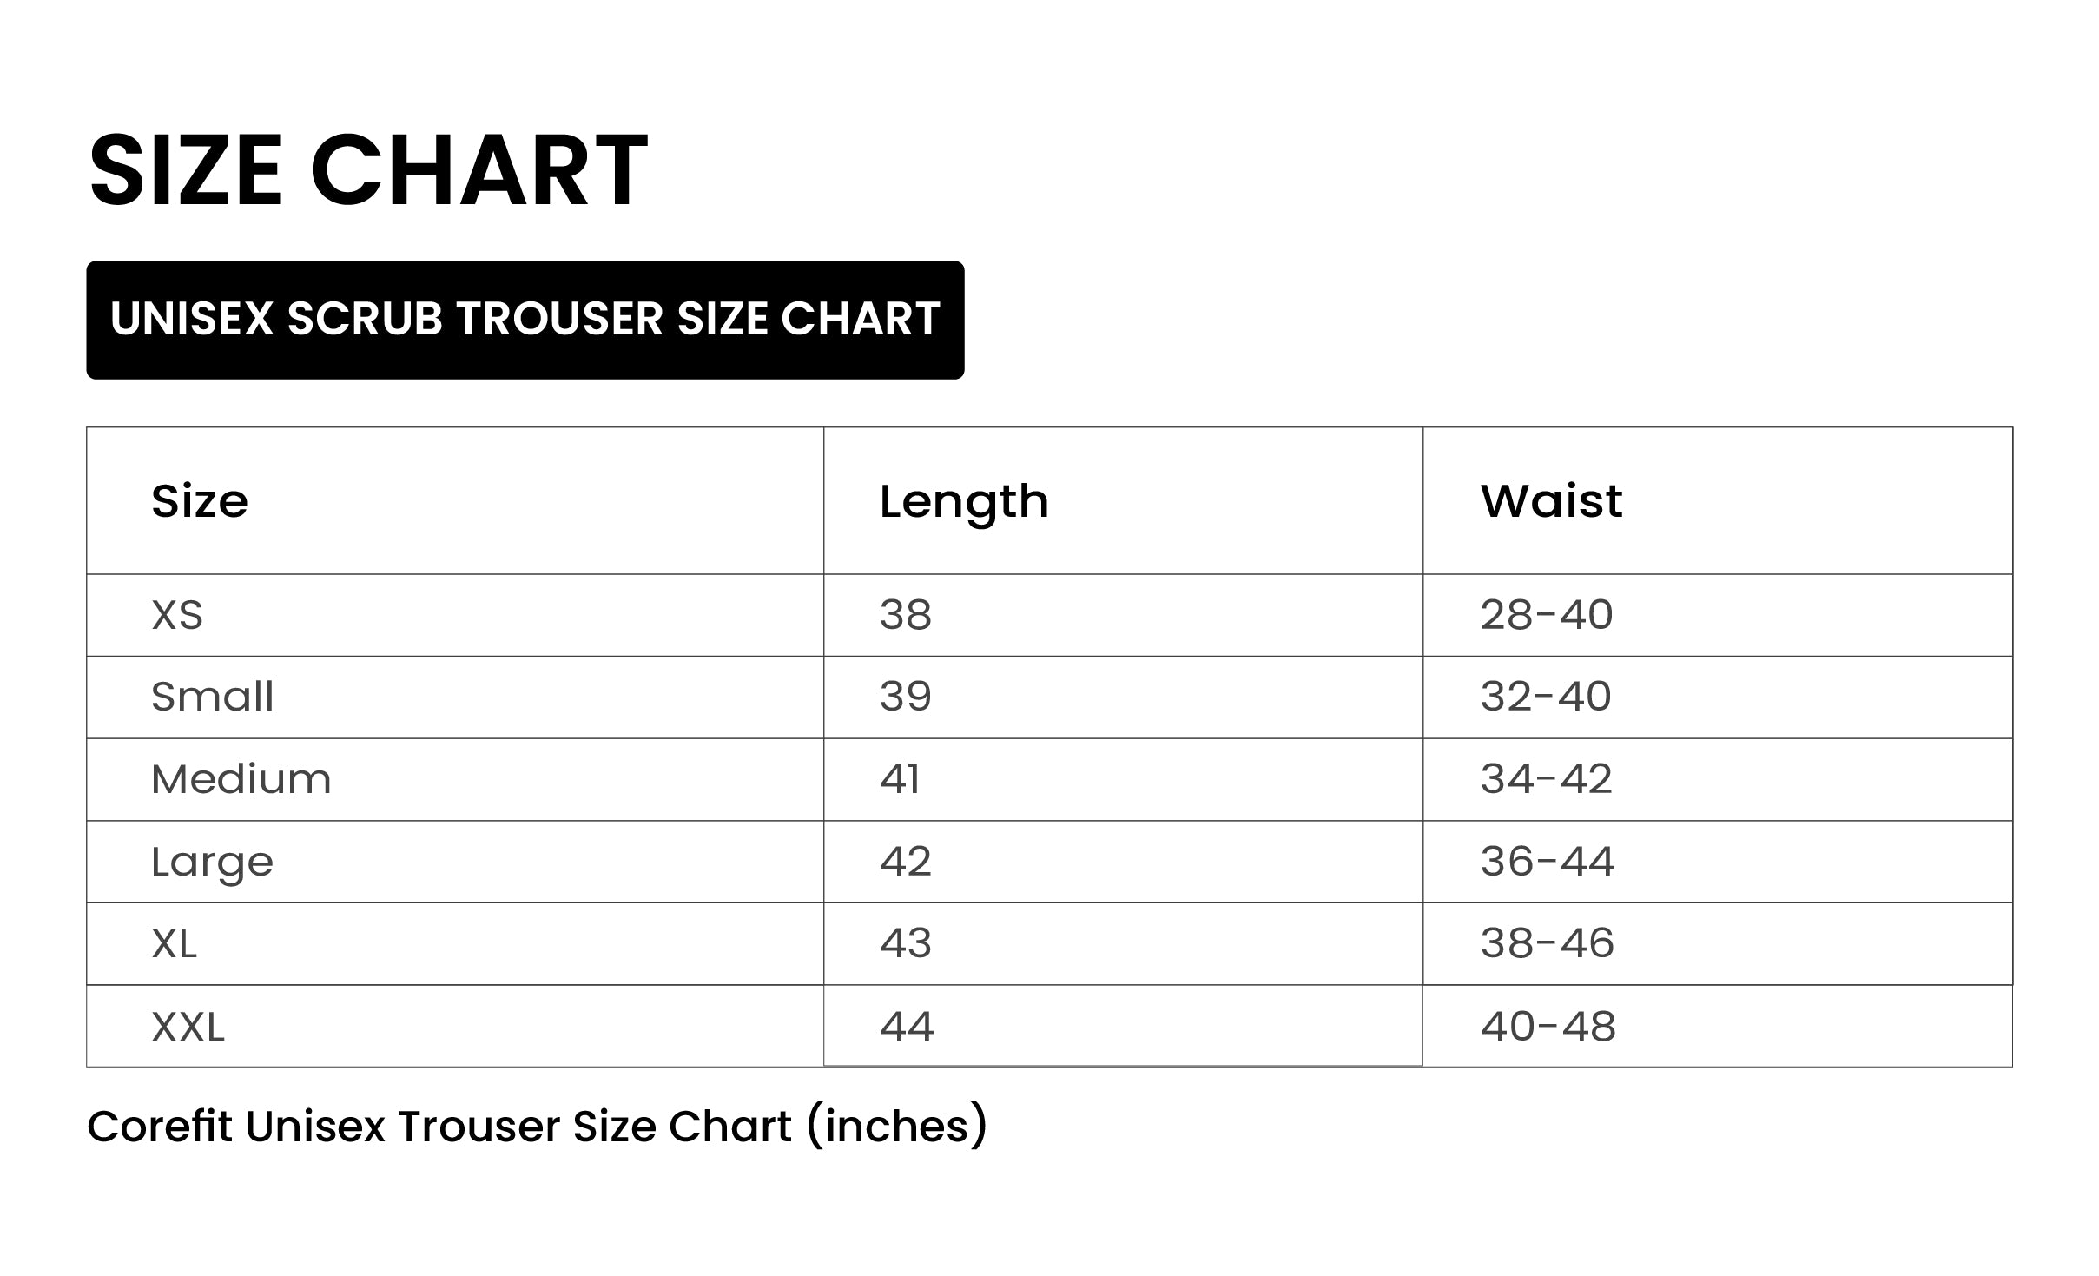Select the Medium size row label
The height and width of the screenshot is (1276, 2099).
[x=241, y=779]
